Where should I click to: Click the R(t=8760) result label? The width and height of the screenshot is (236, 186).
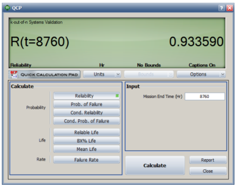coord(40,42)
